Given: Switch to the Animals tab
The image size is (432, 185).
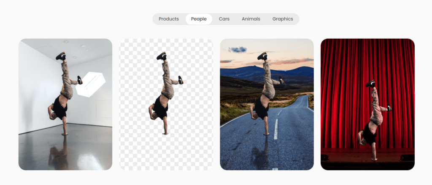Looking at the screenshot, I should coord(251,19).
